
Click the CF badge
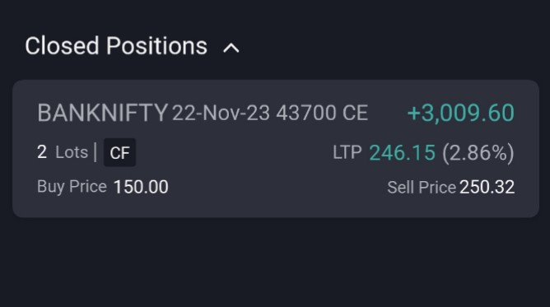119,153
